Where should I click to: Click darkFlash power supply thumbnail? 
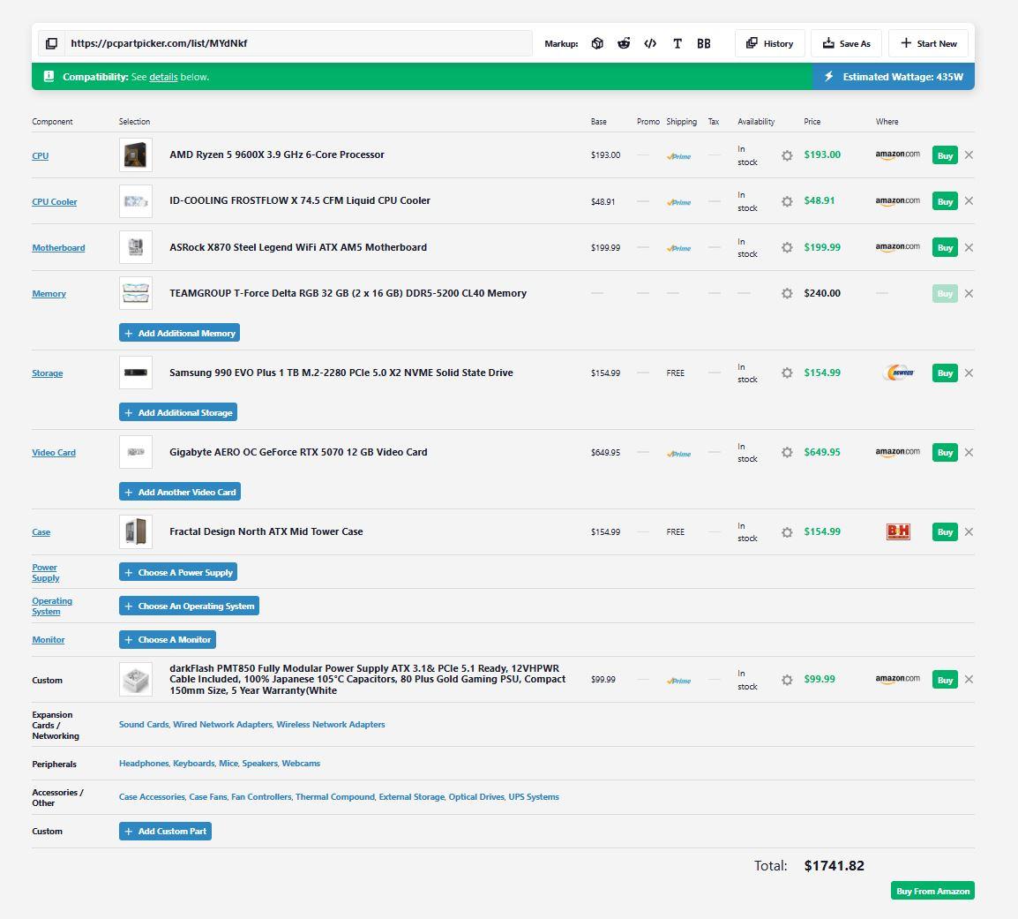click(136, 679)
